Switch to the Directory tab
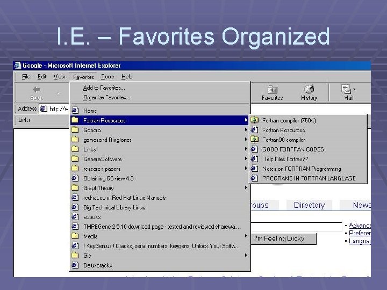This screenshot has width=387, height=290. click(x=309, y=205)
